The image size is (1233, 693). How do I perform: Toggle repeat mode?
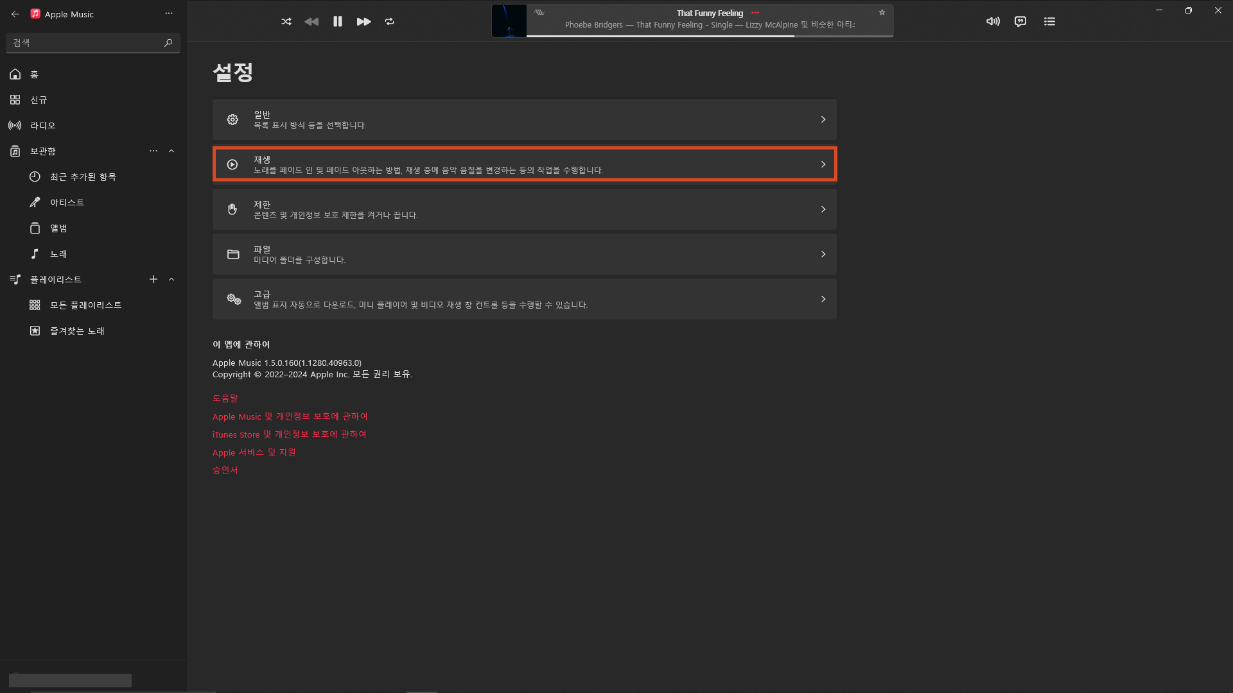pos(389,21)
